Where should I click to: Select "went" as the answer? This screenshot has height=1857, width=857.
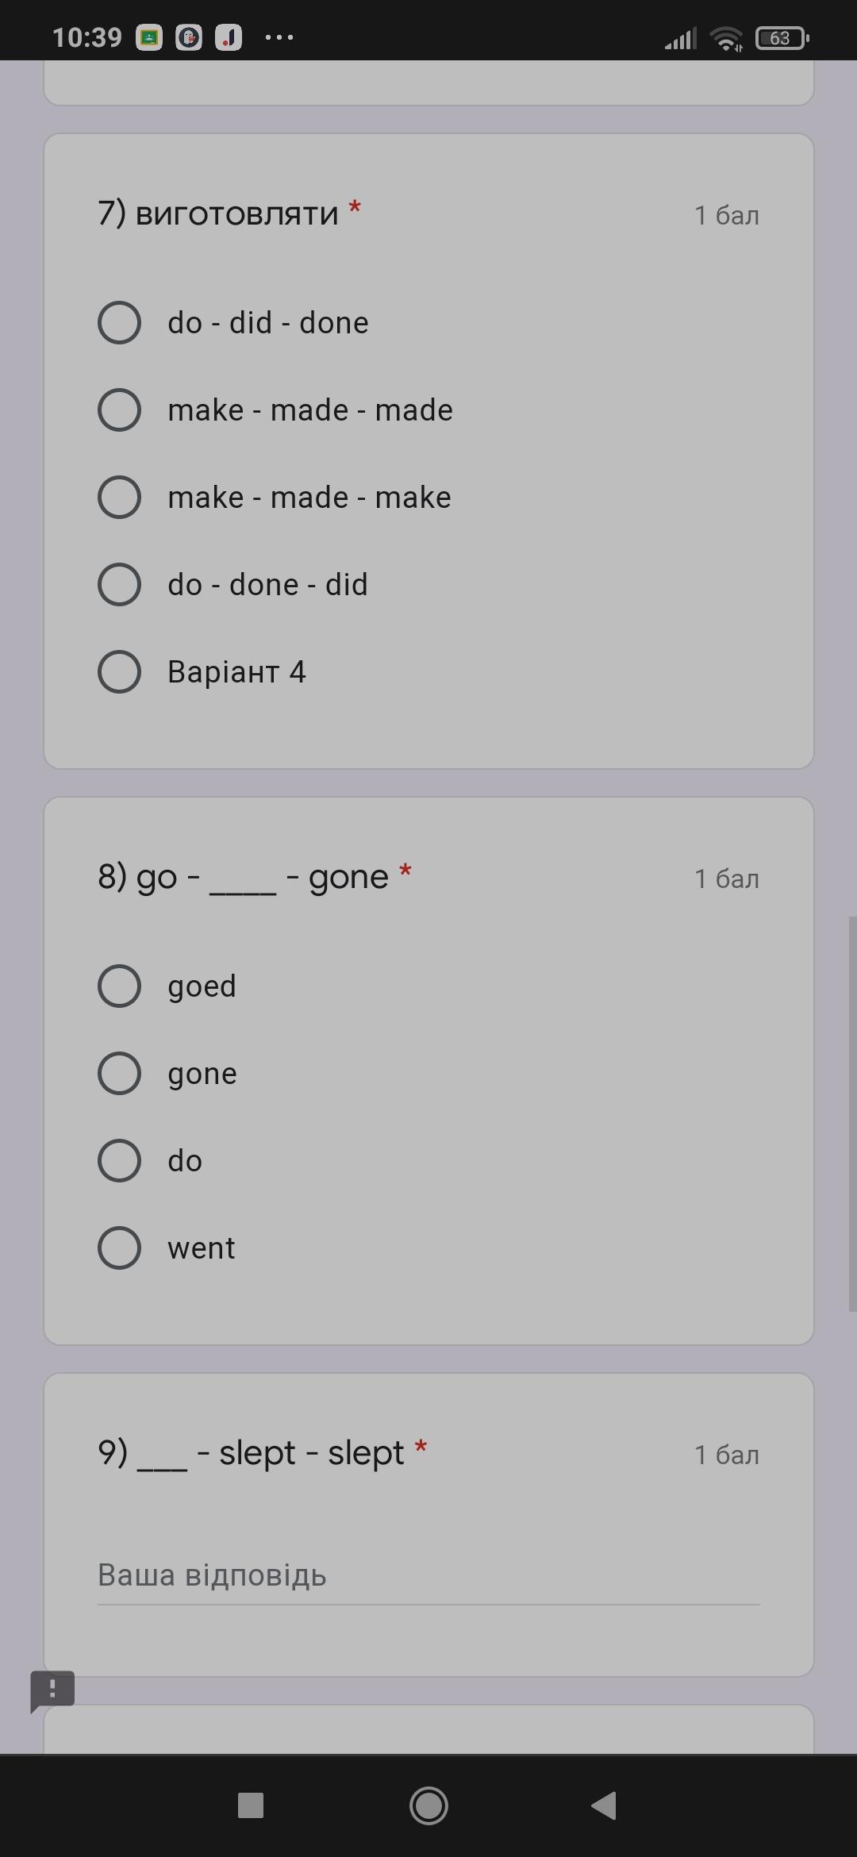[x=120, y=1248]
